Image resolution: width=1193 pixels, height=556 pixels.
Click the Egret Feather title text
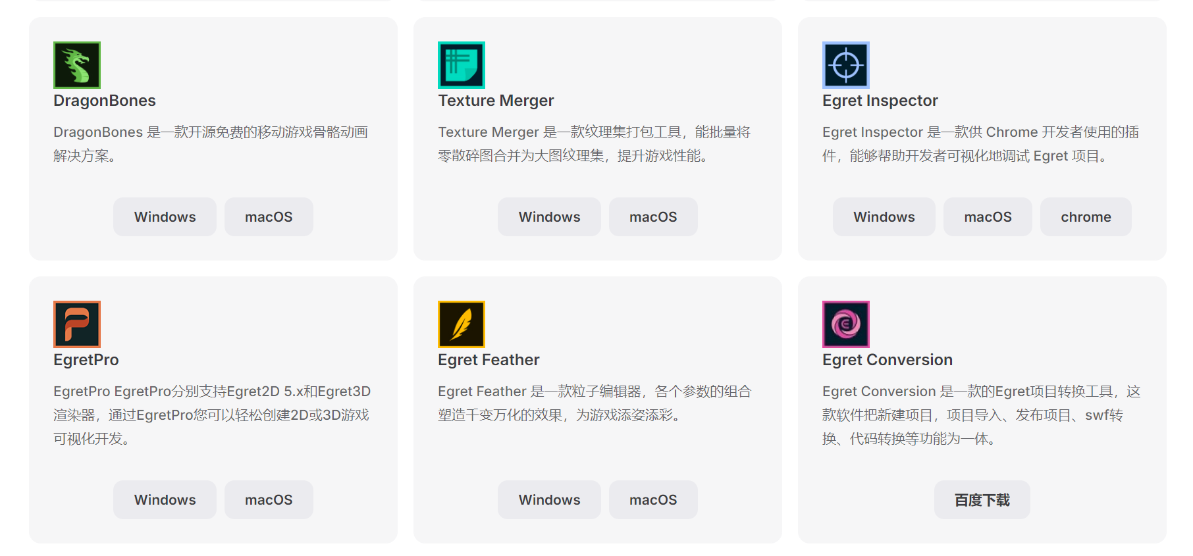click(489, 360)
